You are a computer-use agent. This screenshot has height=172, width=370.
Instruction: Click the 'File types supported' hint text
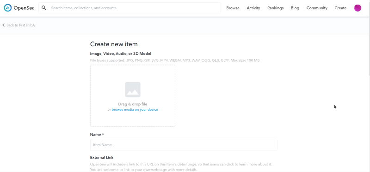click(x=175, y=60)
